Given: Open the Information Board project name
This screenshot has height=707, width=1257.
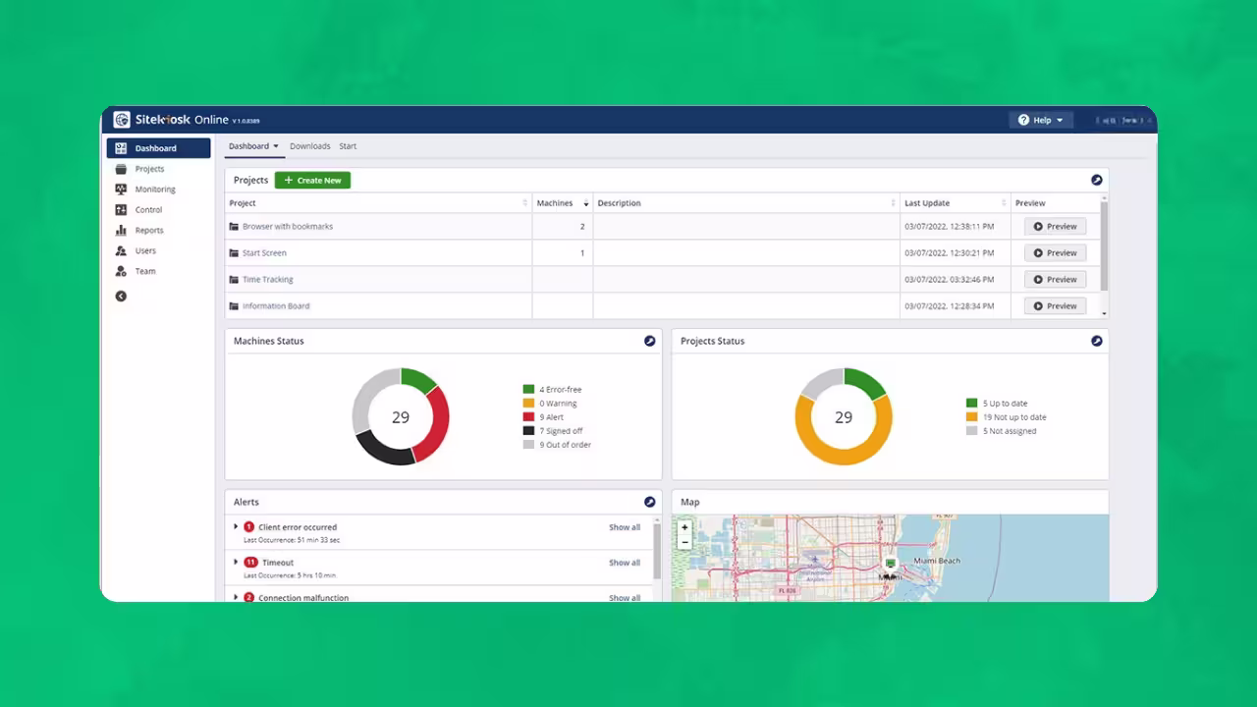Looking at the screenshot, I should click(276, 306).
